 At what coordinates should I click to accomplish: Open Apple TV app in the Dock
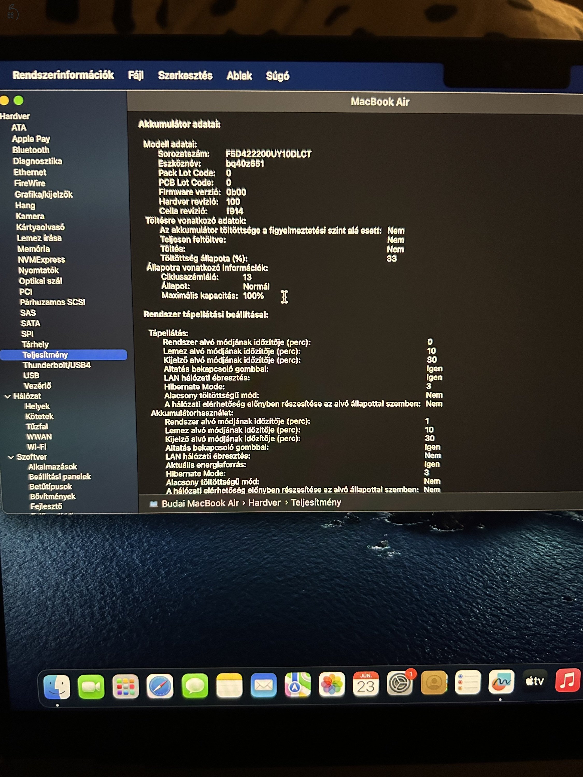coord(535,681)
